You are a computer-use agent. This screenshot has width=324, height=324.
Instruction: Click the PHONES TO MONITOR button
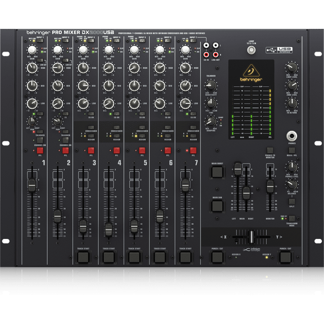[270, 150]
